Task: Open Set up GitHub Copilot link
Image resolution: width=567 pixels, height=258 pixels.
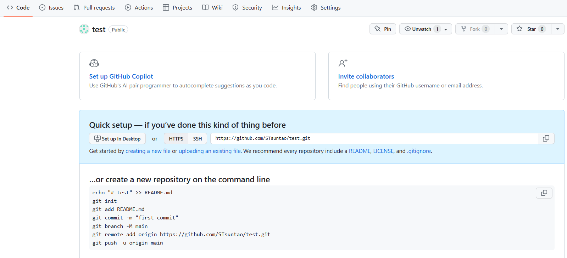Action: (121, 76)
